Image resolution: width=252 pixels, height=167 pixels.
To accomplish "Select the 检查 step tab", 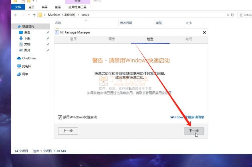I will (150, 39).
